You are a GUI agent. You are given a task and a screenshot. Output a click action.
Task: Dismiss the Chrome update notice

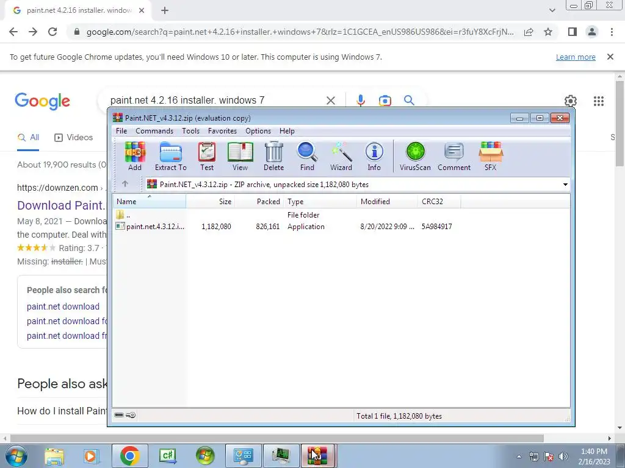tap(610, 57)
